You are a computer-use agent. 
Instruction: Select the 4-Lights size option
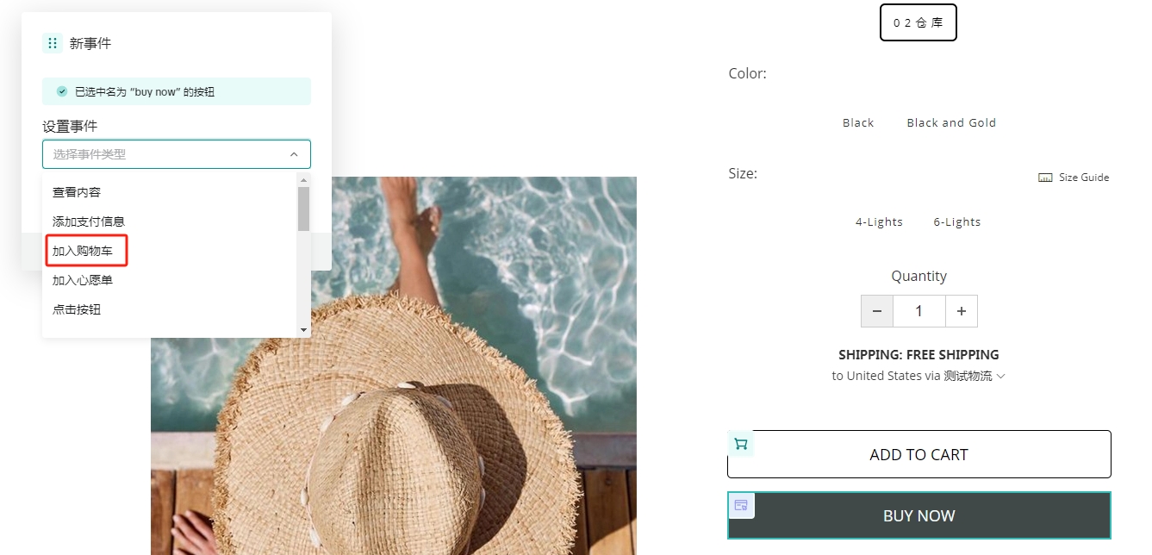(x=879, y=222)
